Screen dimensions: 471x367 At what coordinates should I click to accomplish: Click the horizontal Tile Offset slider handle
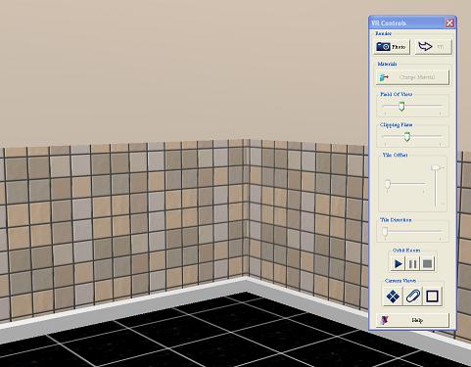click(x=388, y=185)
